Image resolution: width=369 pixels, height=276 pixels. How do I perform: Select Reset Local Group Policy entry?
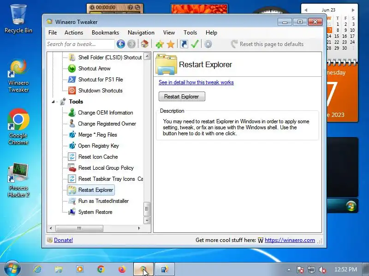[x=106, y=168]
